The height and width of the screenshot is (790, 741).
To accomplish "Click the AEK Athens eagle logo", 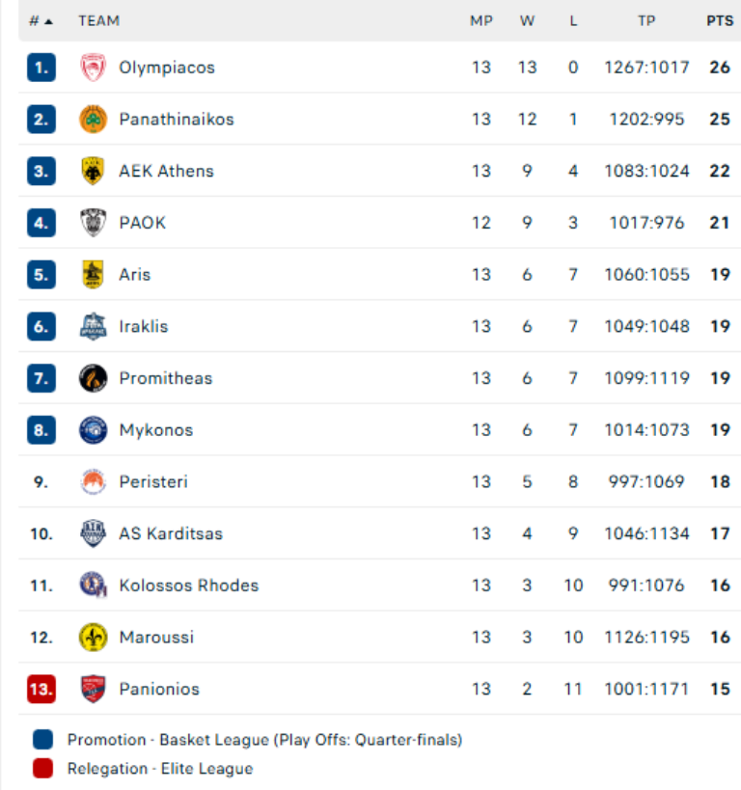I will (x=93, y=172).
